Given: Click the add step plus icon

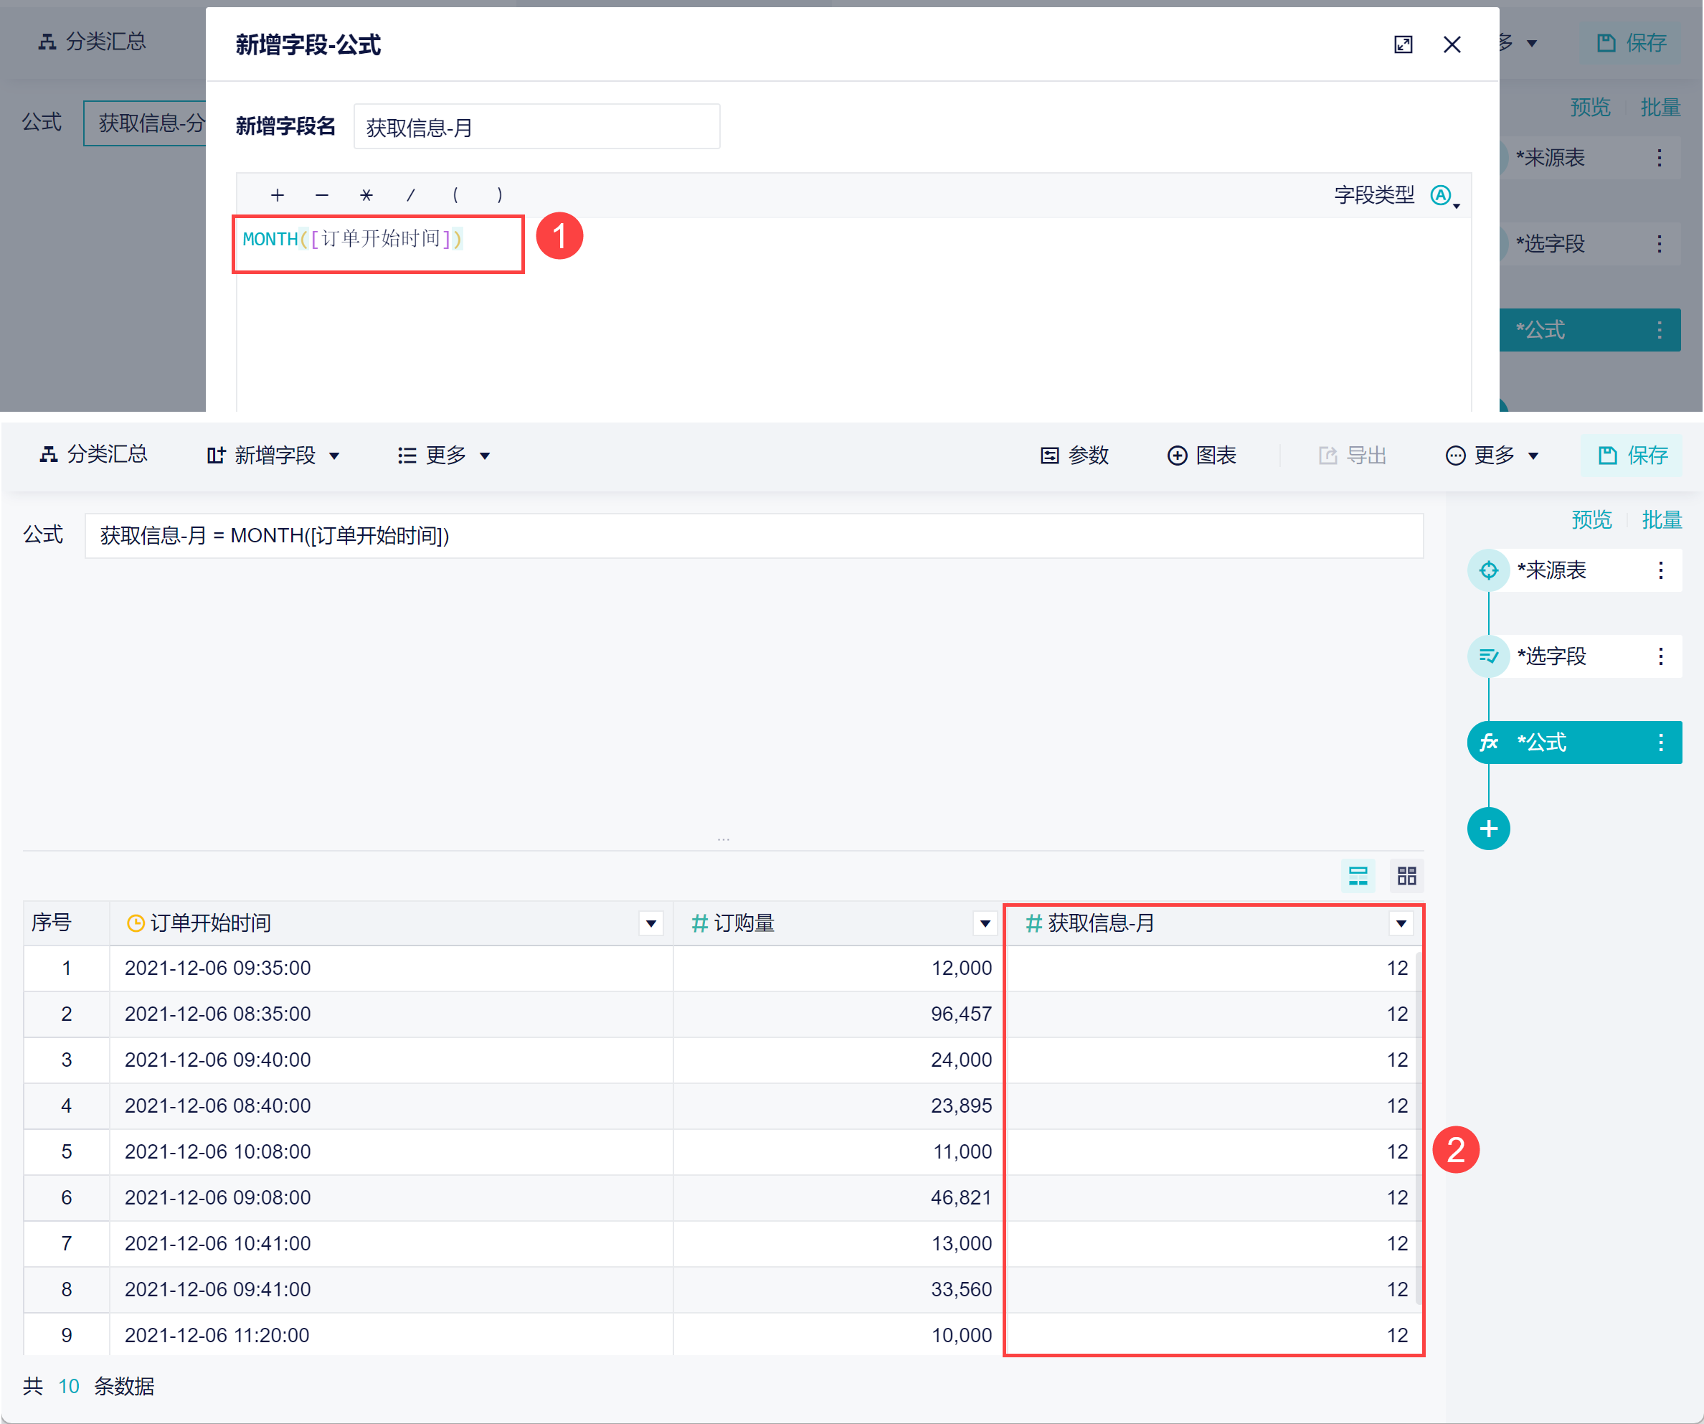Looking at the screenshot, I should [x=1487, y=828].
